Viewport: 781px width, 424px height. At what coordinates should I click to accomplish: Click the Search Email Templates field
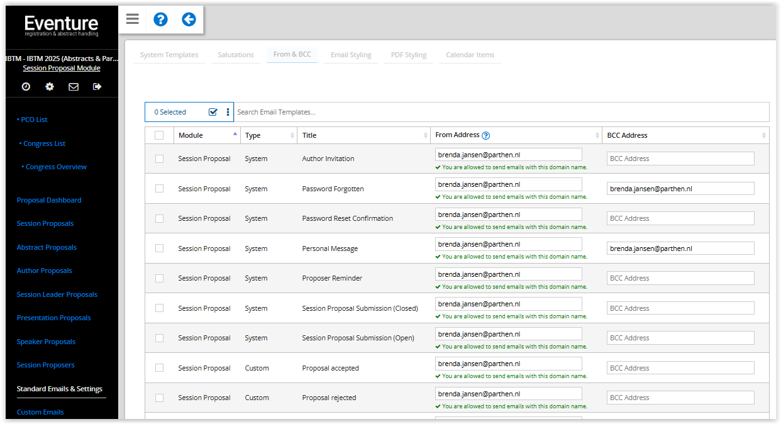point(501,112)
